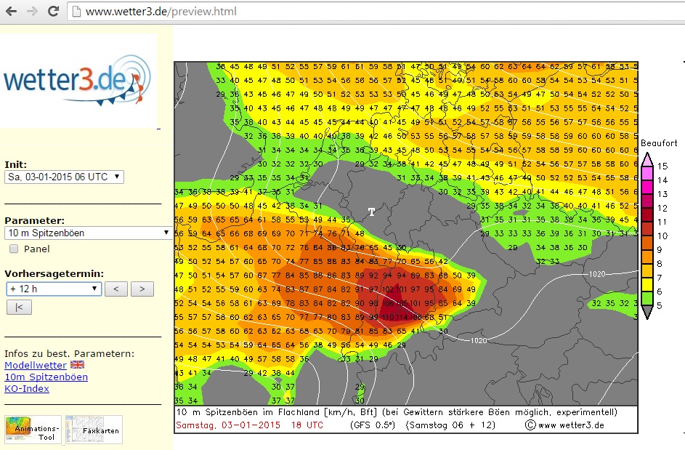The height and width of the screenshot is (450, 685).
Task: Click the address bar showing www.wetter3.de/preview.html
Action: 363,12
